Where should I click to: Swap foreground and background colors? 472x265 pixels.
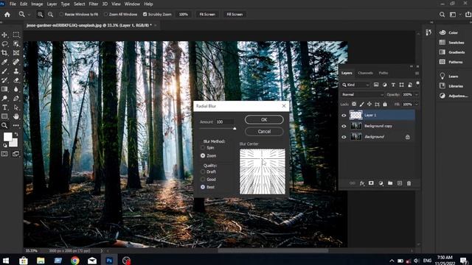[16, 134]
